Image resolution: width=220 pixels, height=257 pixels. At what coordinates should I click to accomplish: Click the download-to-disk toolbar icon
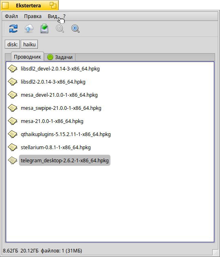point(44,29)
